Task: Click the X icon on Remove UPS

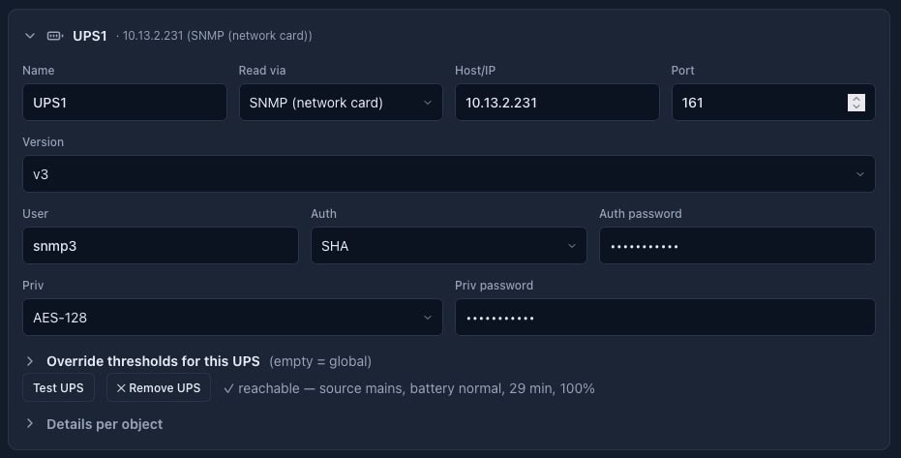Action: tap(121, 388)
